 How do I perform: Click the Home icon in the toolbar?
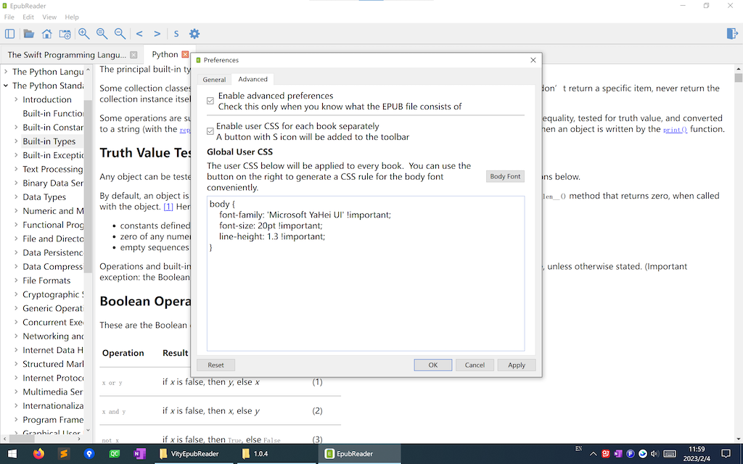[46, 33]
